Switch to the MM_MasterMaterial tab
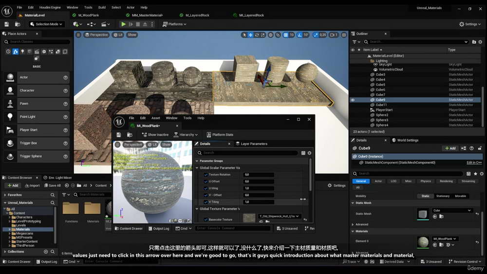Screen dimensions: 487x274 tap(147, 15)
